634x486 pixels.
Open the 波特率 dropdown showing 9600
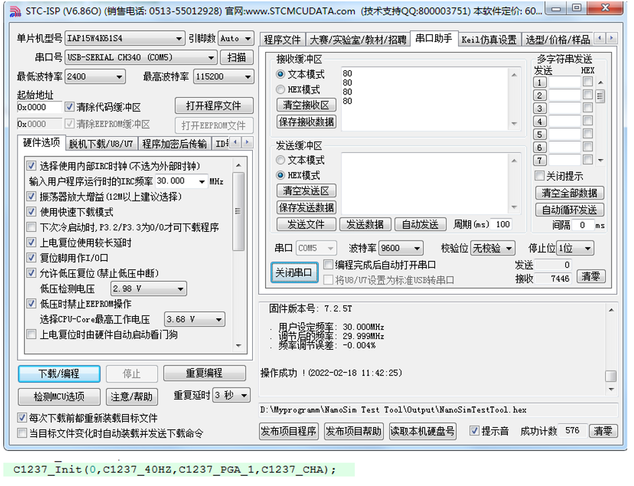[x=401, y=248]
